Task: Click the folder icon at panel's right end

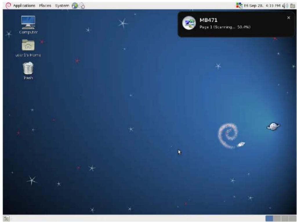Action: pyautogui.click(x=293, y=6)
